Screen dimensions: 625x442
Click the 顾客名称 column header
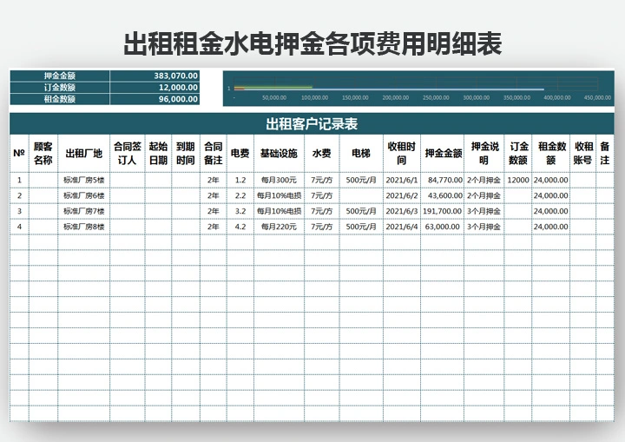click(x=43, y=154)
